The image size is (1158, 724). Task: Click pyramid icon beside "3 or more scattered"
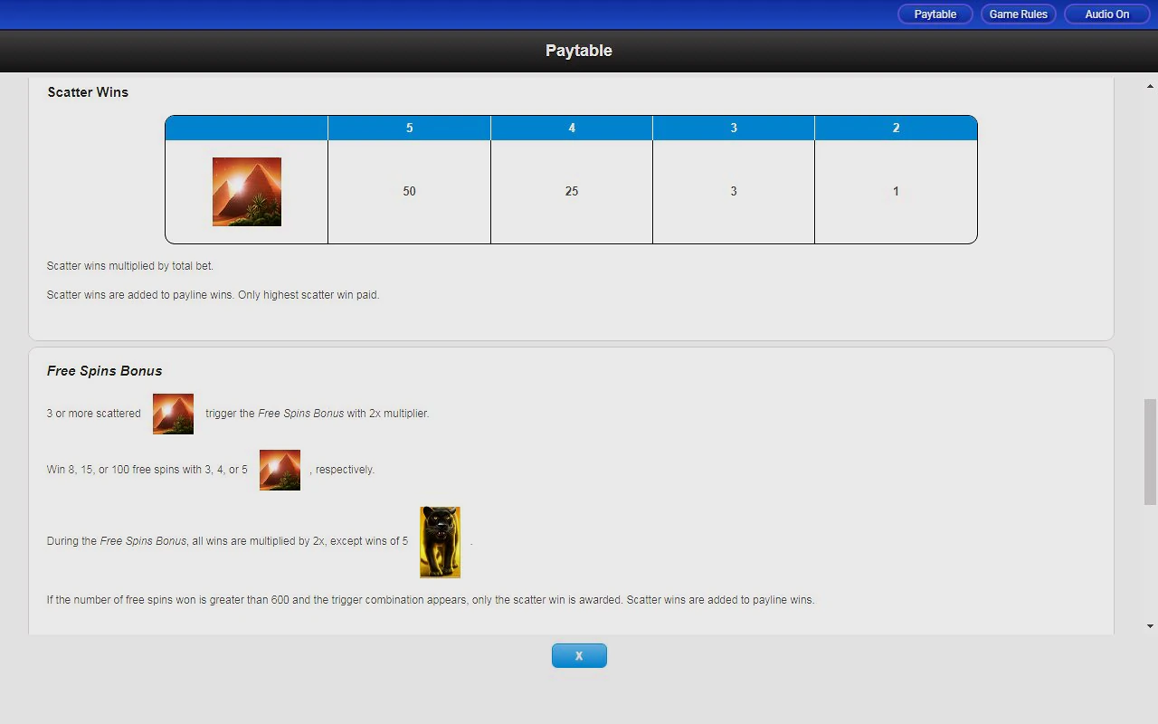point(173,414)
